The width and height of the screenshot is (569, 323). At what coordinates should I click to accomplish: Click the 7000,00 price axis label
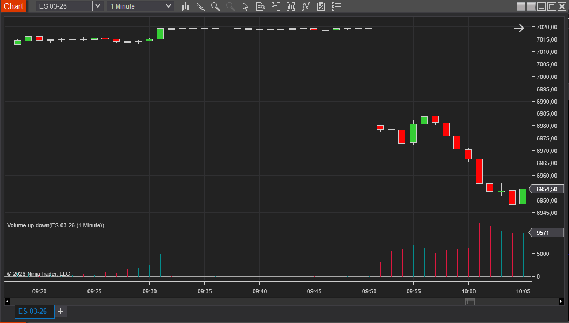pyautogui.click(x=547, y=77)
